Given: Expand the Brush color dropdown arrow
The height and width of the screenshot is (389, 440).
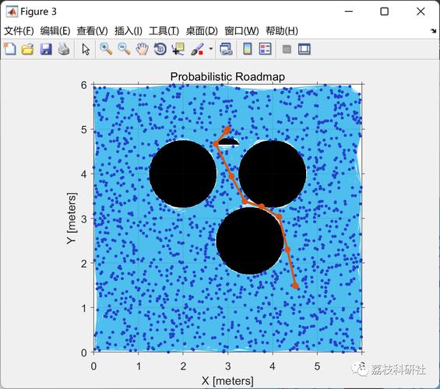Looking at the screenshot, I should tap(211, 49).
